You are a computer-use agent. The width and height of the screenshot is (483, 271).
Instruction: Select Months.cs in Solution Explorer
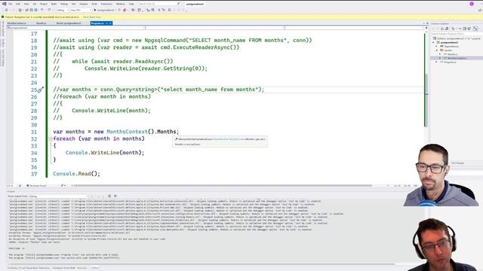point(452,54)
